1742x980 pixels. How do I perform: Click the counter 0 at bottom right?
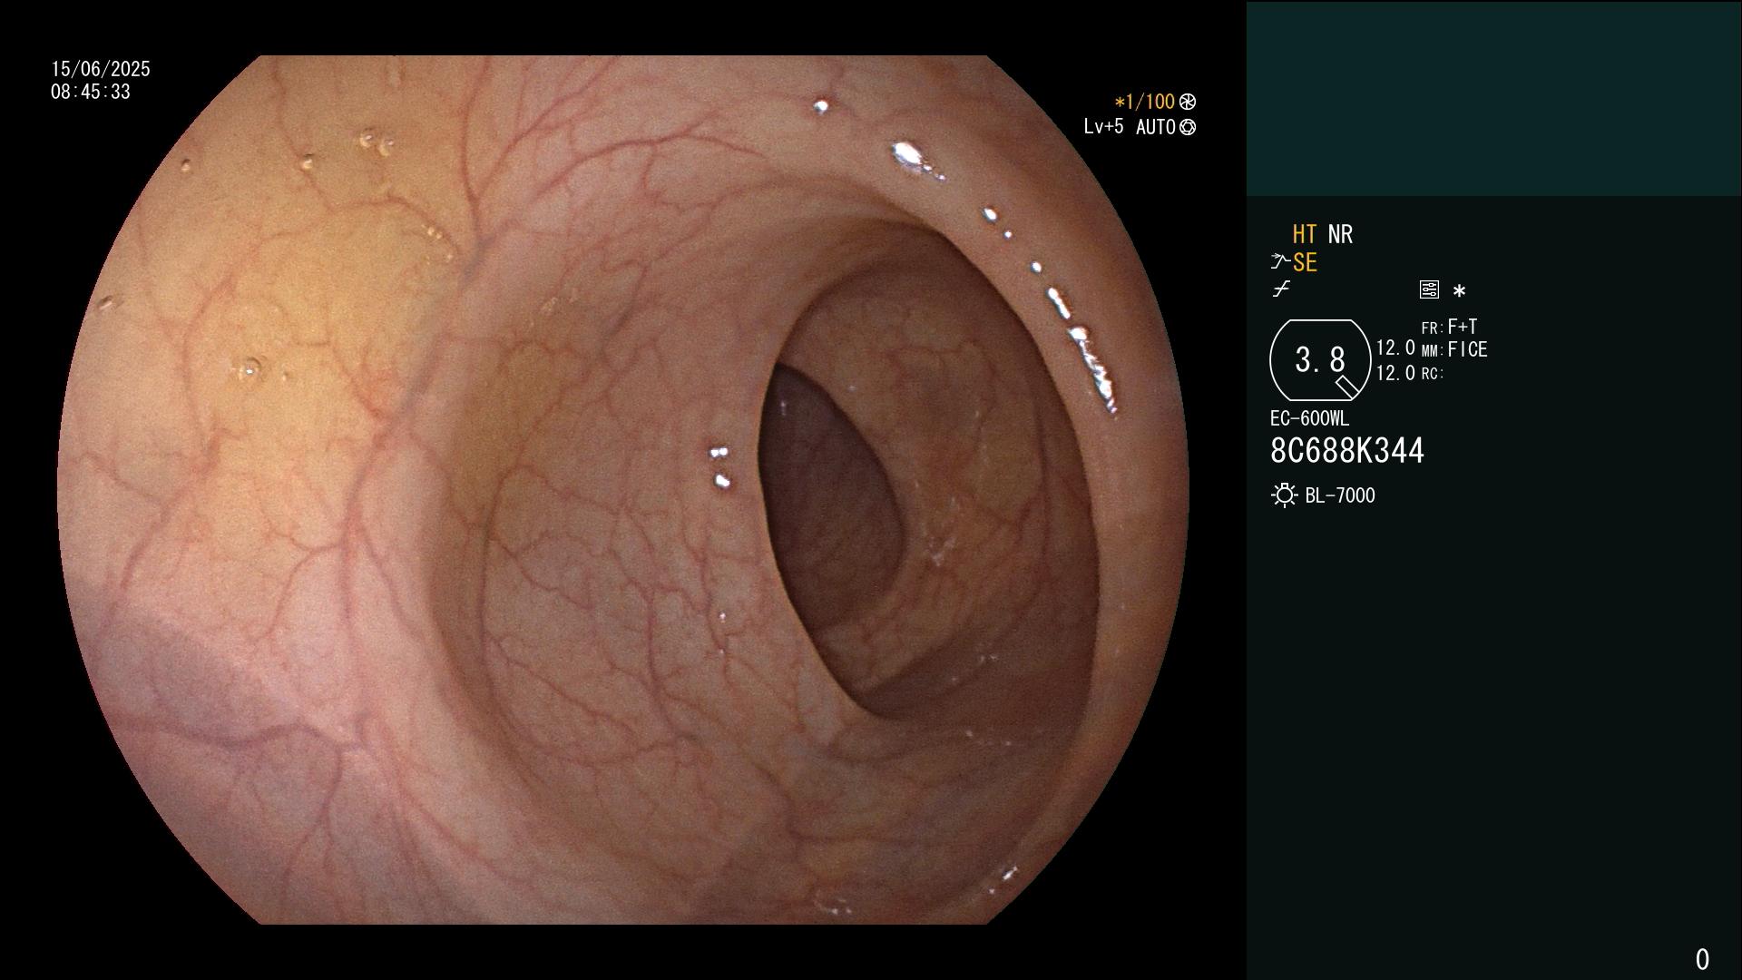pyautogui.click(x=1702, y=959)
